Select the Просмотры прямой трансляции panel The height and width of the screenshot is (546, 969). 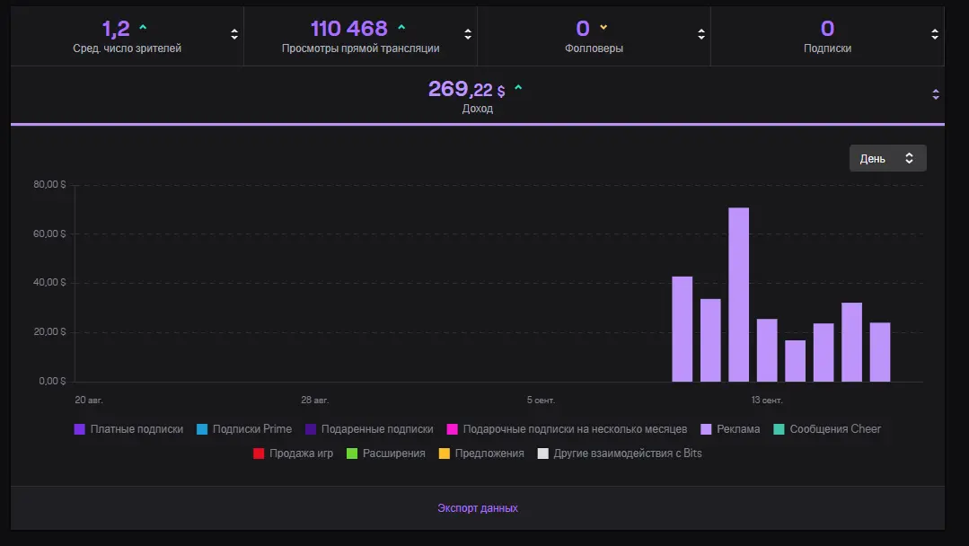(361, 36)
